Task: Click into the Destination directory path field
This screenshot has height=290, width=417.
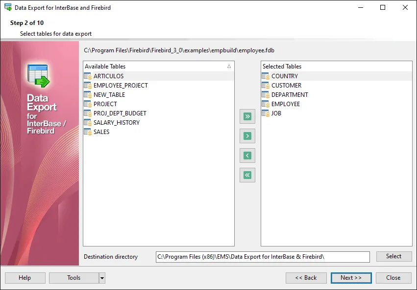Action: 263,257
